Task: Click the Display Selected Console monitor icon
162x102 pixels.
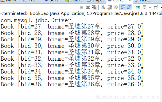Action: [x=144, y=7]
